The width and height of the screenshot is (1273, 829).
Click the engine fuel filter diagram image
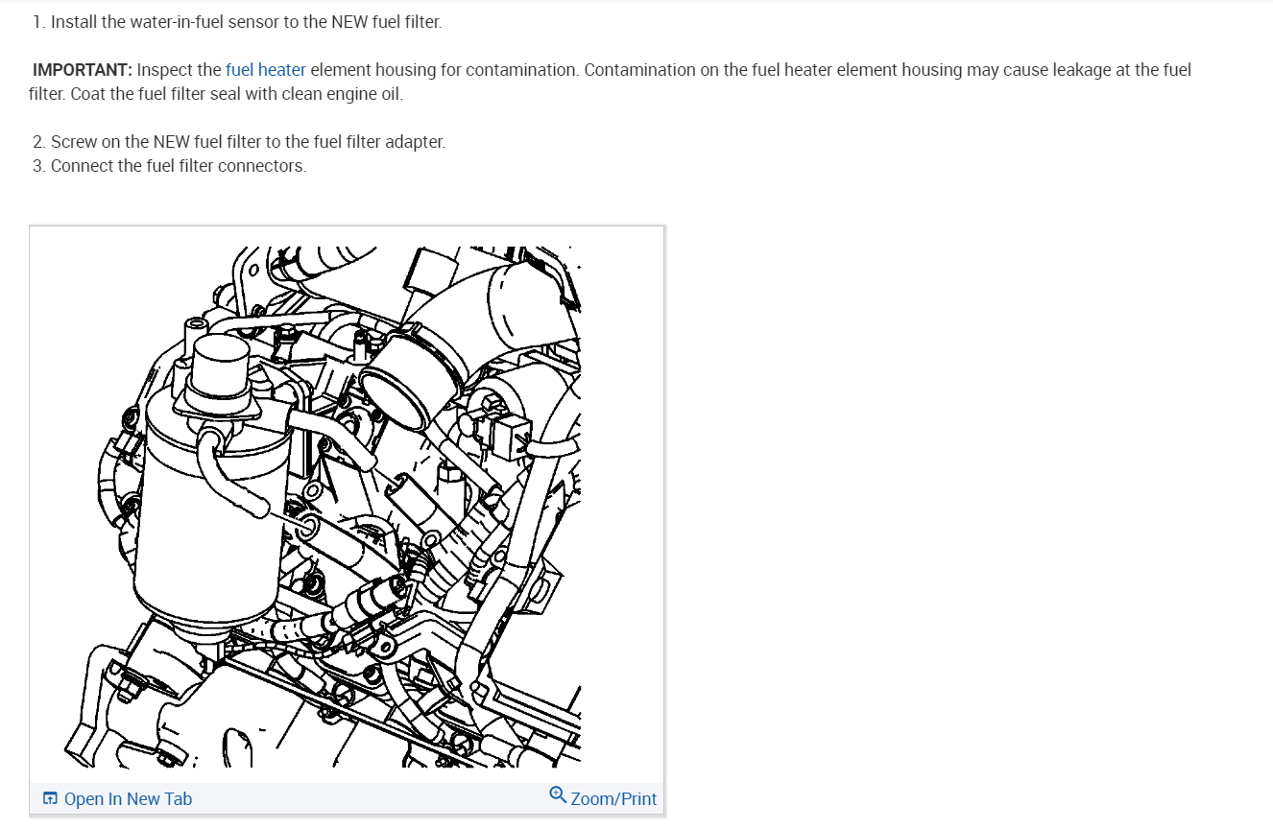347,507
